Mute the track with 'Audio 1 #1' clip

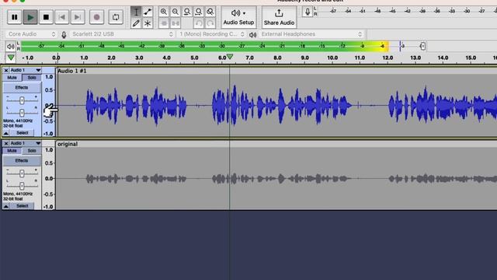point(12,78)
